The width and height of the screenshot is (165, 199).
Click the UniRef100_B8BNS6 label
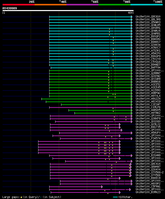(x=148, y=82)
